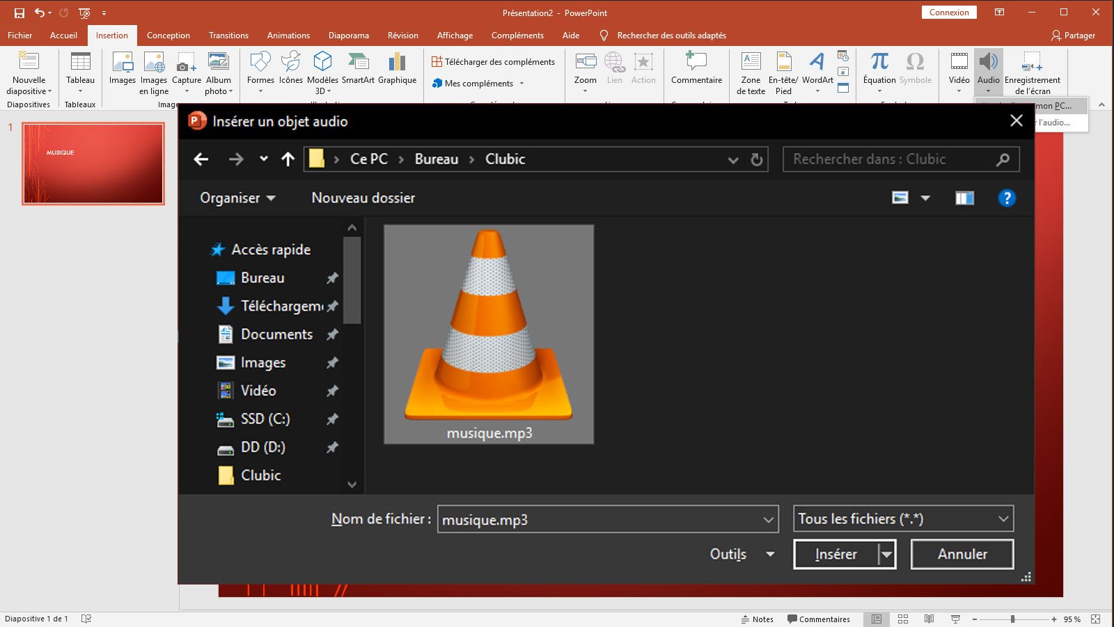
Task: Click the En-tête/Pied icon
Action: coord(783,73)
